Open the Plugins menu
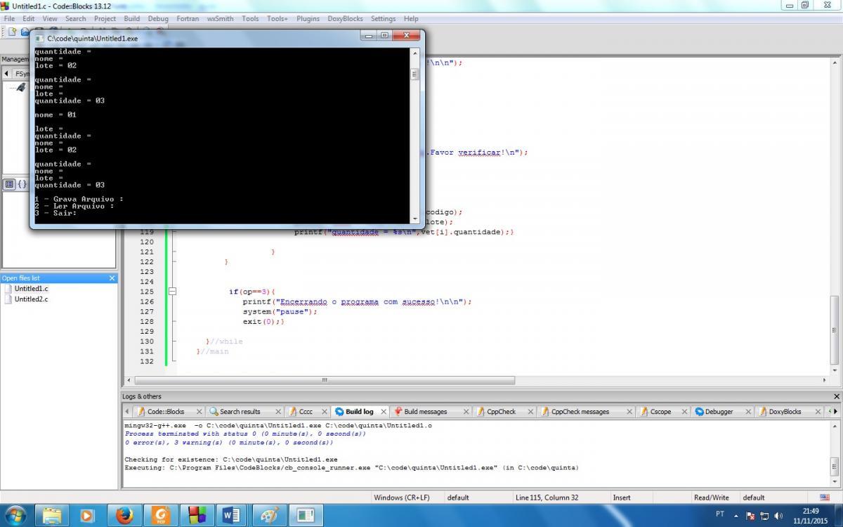Viewport: 843px width, 527px height. click(308, 19)
